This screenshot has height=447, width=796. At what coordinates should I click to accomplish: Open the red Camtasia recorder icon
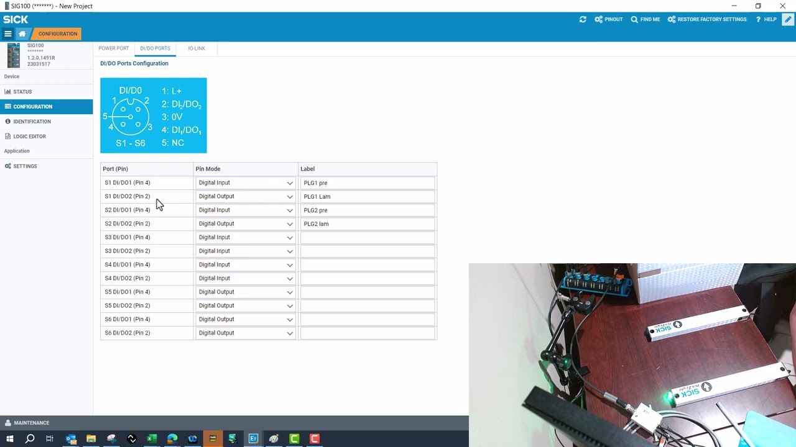(315, 439)
